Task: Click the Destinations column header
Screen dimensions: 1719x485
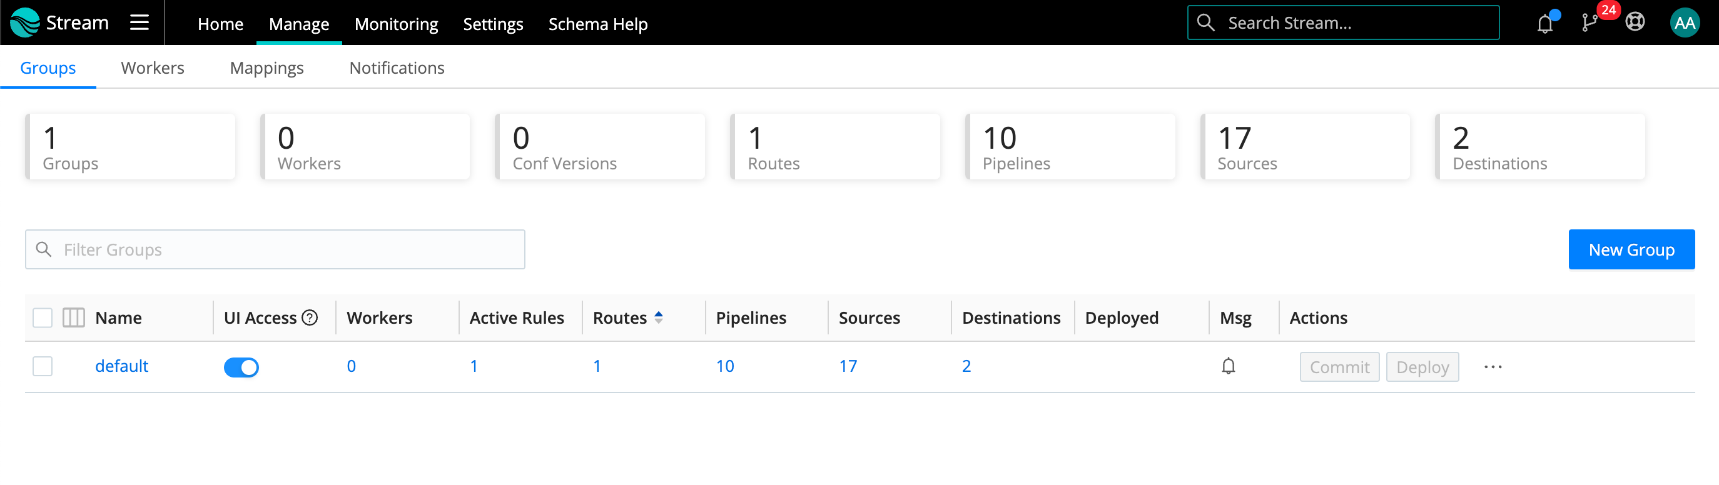Action: pos(1012,317)
